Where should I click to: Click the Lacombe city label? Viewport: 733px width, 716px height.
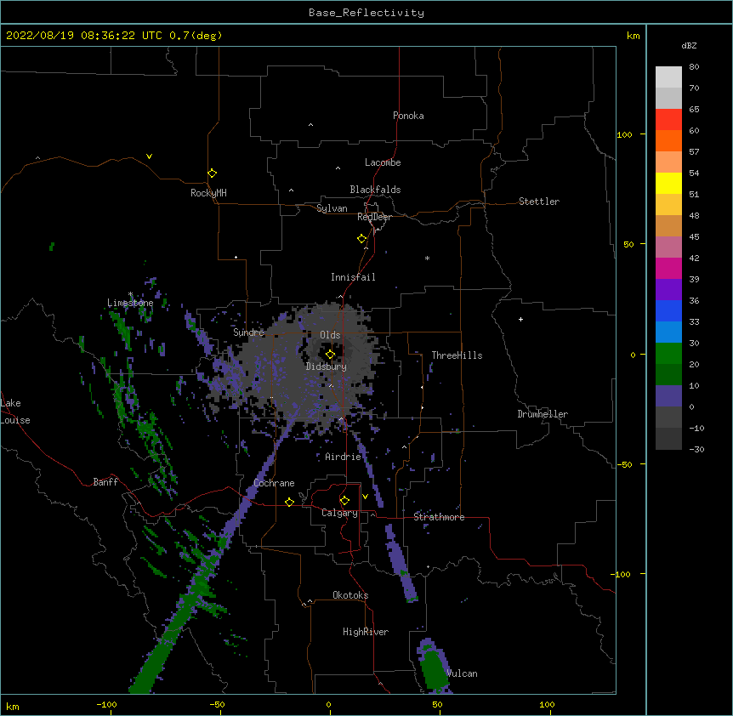[x=383, y=162]
